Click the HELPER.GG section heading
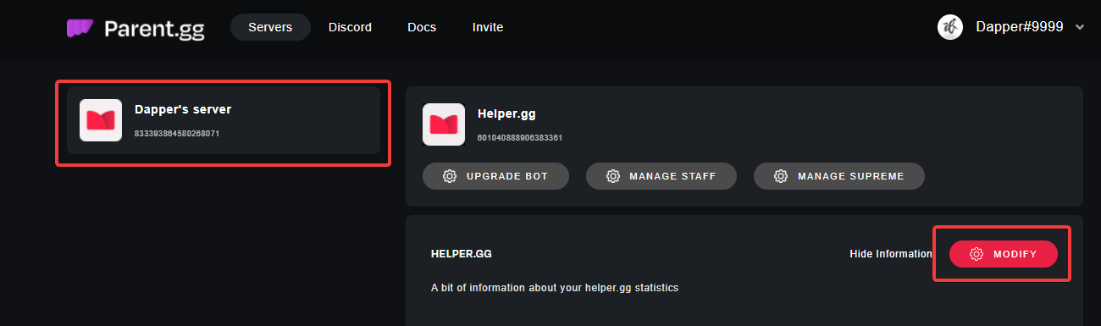 coord(462,254)
